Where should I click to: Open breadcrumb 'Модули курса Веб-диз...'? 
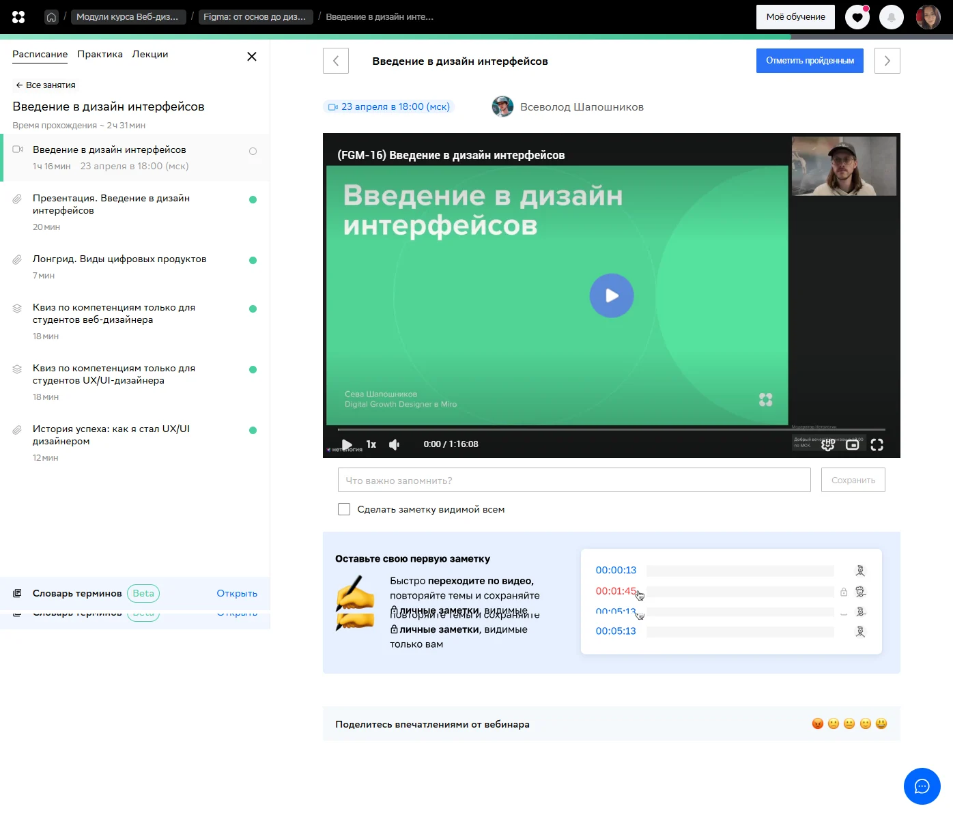pos(128,17)
